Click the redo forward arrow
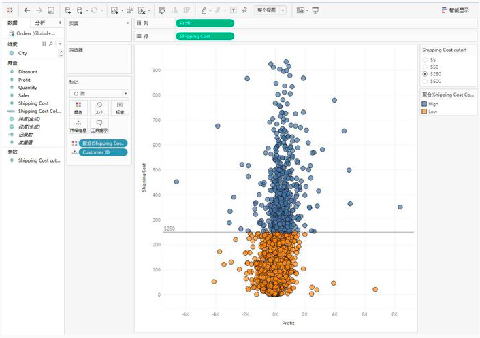This screenshot has width=480, height=338. point(39,10)
